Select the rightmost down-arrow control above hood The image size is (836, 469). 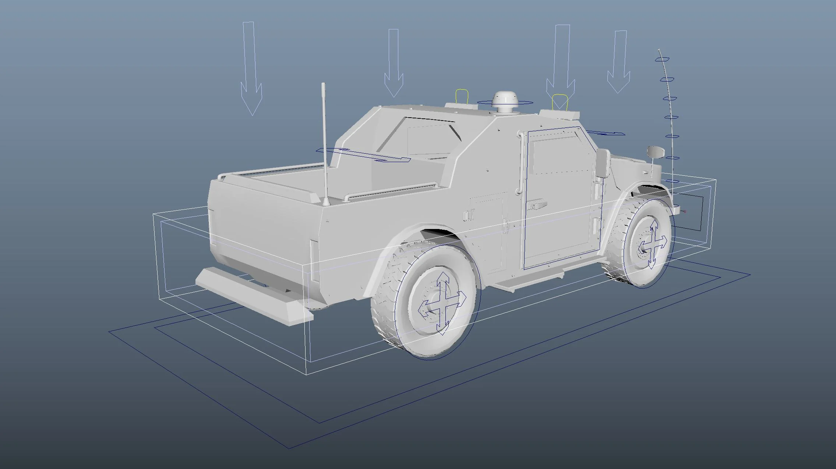pos(619,62)
